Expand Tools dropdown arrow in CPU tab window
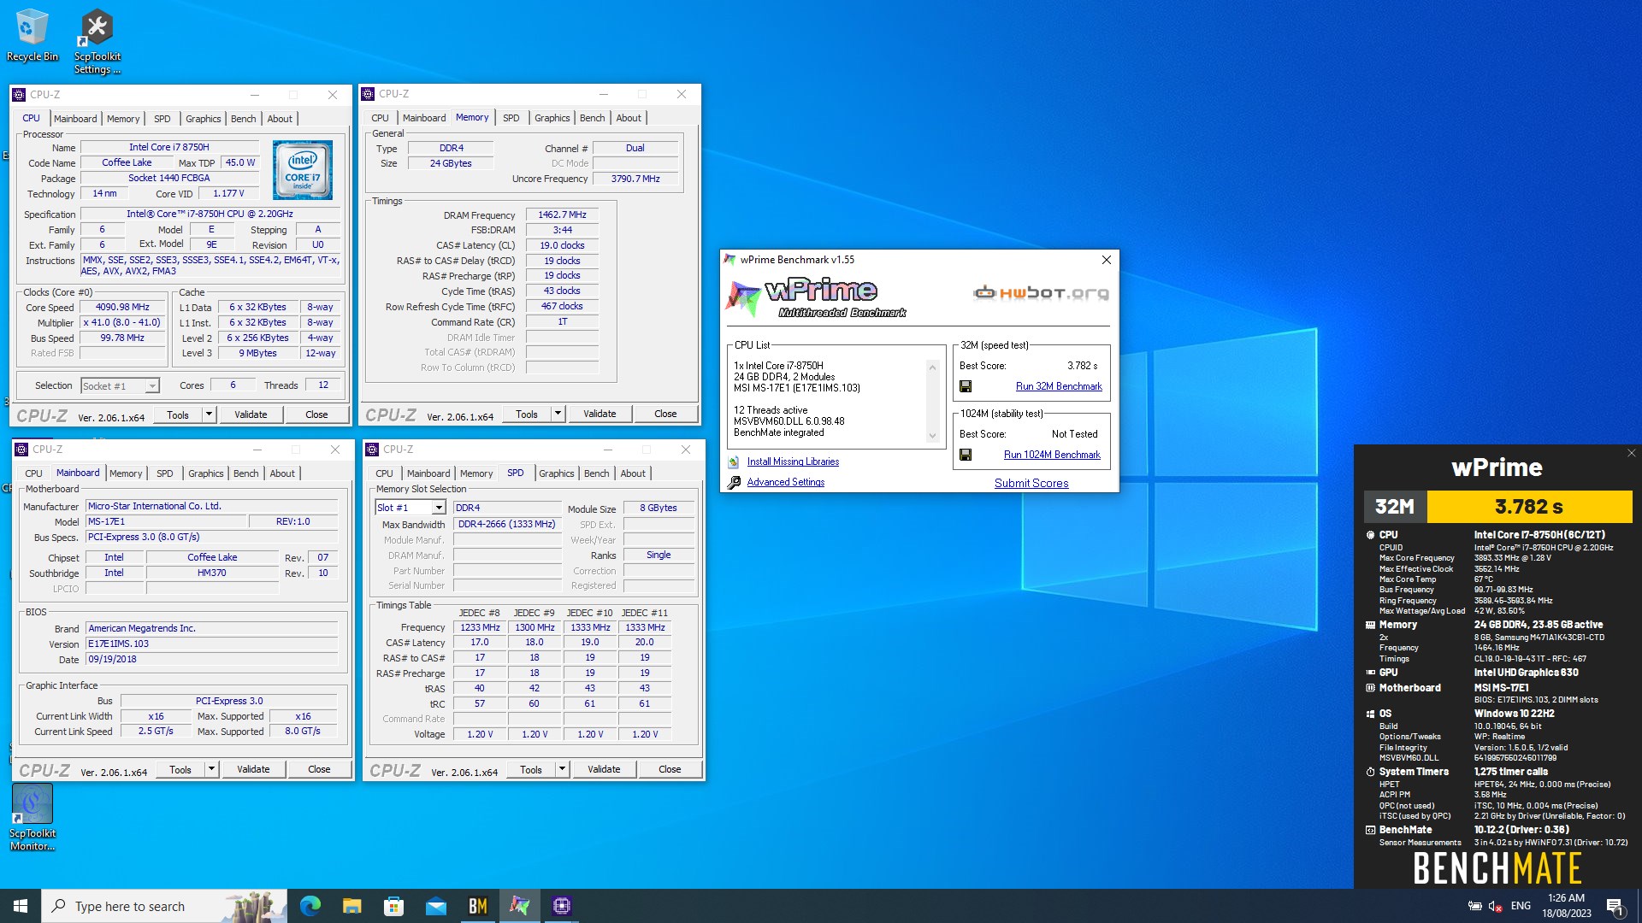1642x923 pixels. [208, 414]
